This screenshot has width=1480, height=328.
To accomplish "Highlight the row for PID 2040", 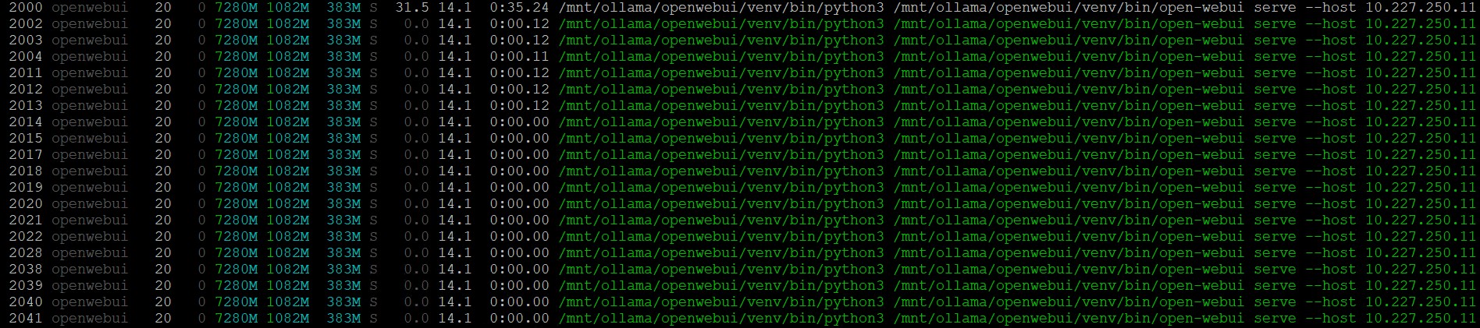I will pyautogui.click(x=26, y=302).
